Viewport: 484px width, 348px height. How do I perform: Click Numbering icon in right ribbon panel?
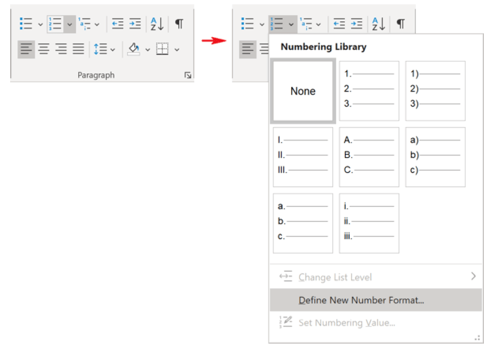pos(277,24)
